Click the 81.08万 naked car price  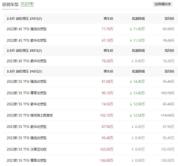pos(107,81)
